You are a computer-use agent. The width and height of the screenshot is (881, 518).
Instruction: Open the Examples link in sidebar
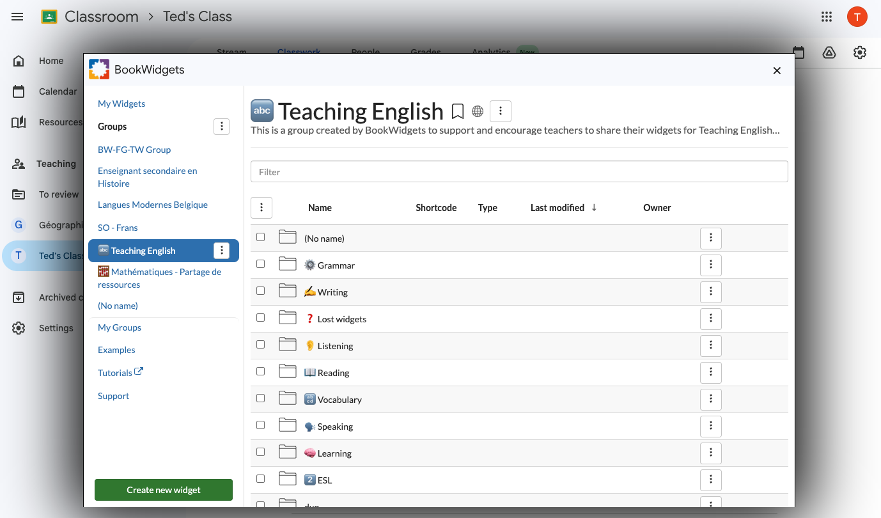coord(116,350)
